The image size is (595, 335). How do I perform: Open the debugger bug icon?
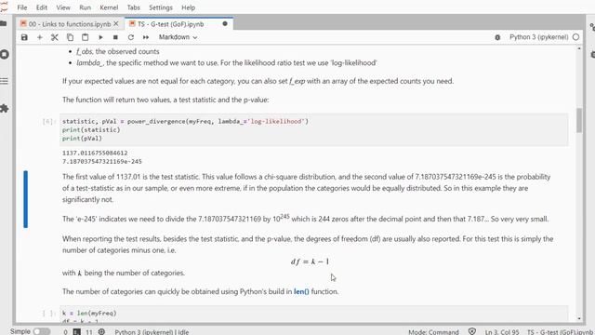point(497,37)
